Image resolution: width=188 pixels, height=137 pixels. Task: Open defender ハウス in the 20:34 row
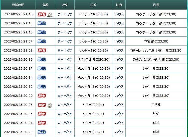pyautogui.click(x=119, y=78)
